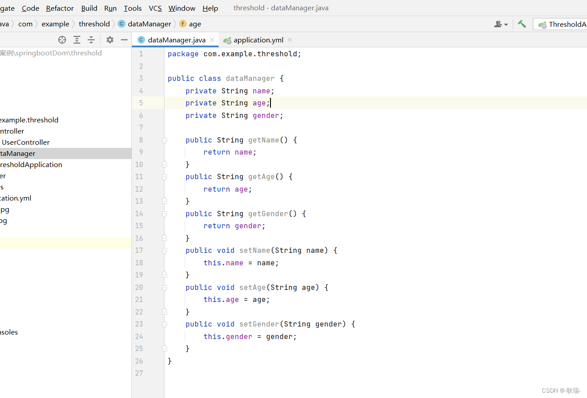The height and width of the screenshot is (398, 587).
Task: Expand the collapsed getAge method fold marker
Action: pos(164,176)
